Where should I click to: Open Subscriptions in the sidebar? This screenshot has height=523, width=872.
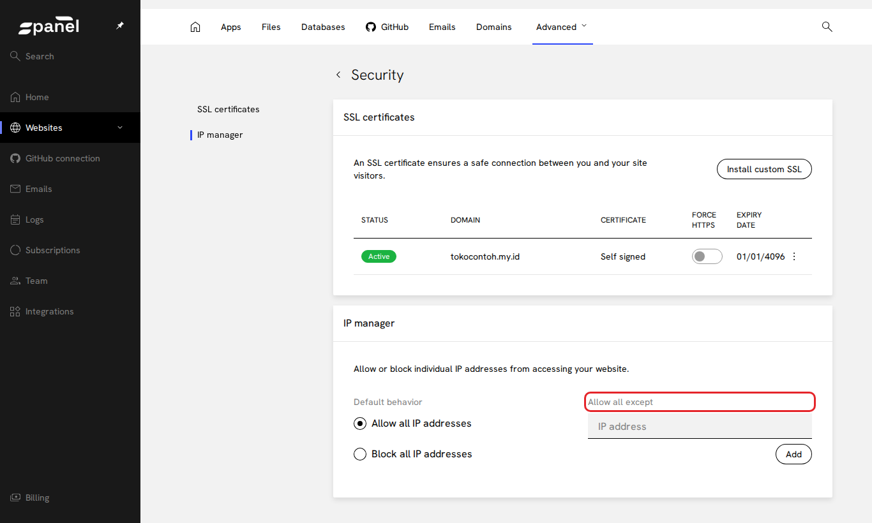(70, 250)
